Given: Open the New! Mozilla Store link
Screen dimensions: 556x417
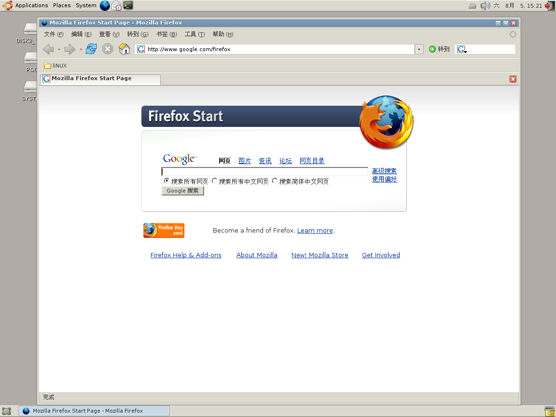Looking at the screenshot, I should [x=320, y=255].
